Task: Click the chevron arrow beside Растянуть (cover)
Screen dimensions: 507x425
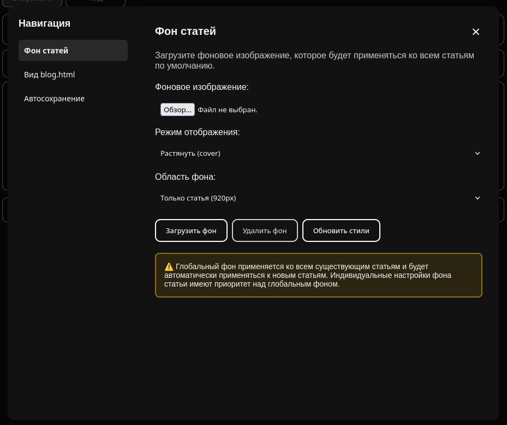Action: [477, 154]
